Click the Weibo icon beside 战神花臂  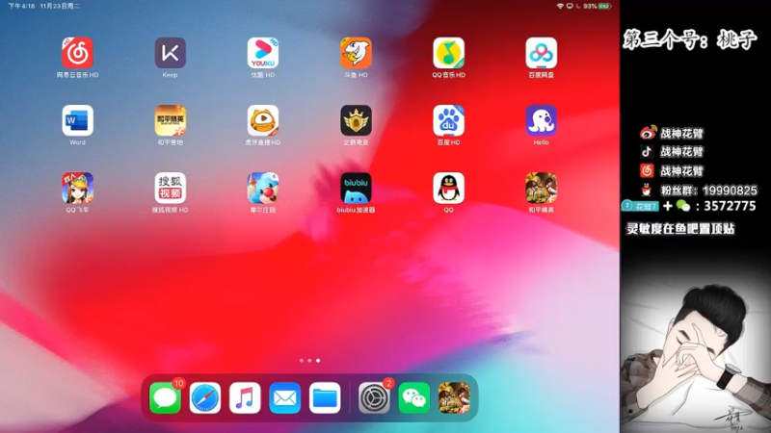click(x=648, y=133)
